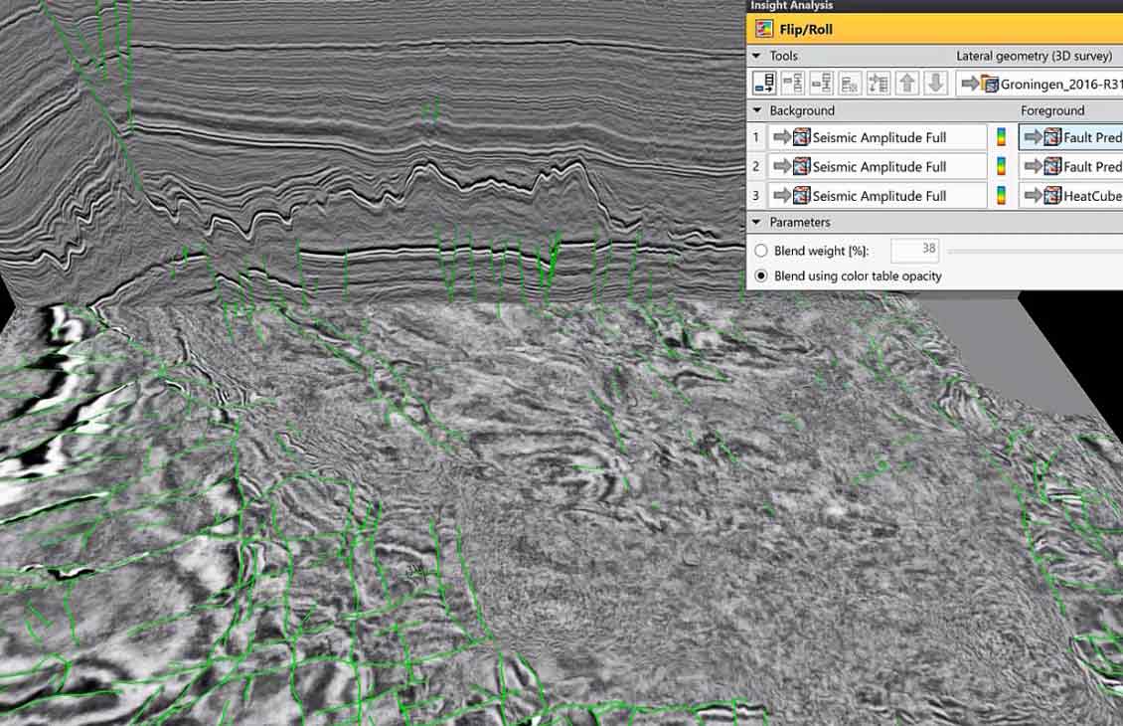Select the Blend weight [%] radio button
1123x726 pixels.
(x=760, y=251)
